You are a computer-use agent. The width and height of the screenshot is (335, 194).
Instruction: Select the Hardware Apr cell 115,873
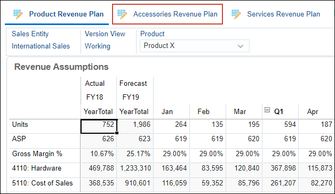317,171
